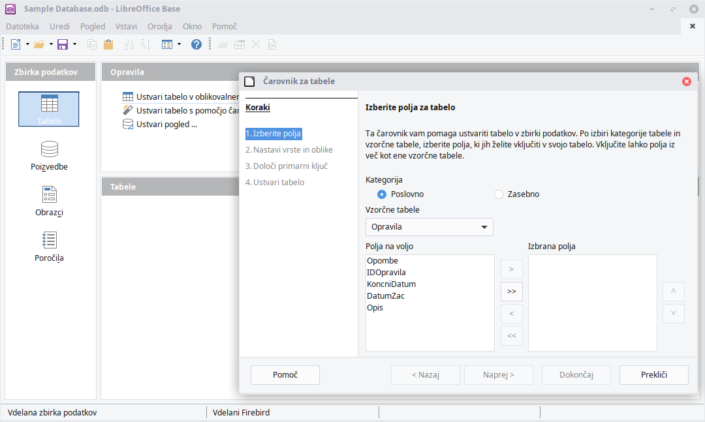Add all fields with the >> button

(x=511, y=292)
